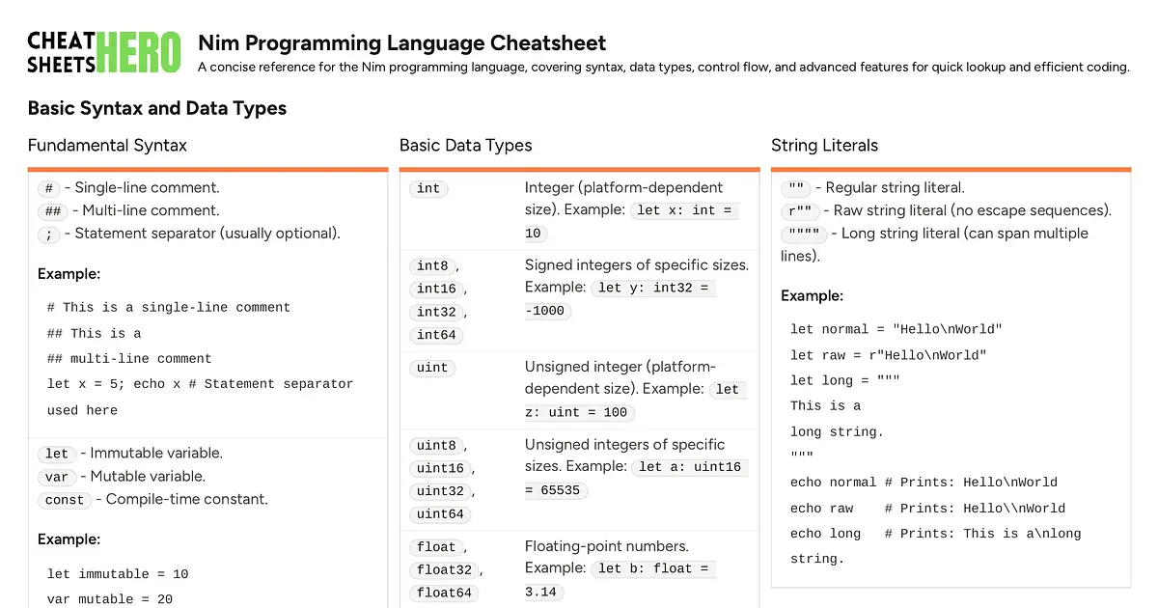Select the r"" raw string literal badge
The width and height of the screenshot is (1158, 608).
tap(800, 210)
